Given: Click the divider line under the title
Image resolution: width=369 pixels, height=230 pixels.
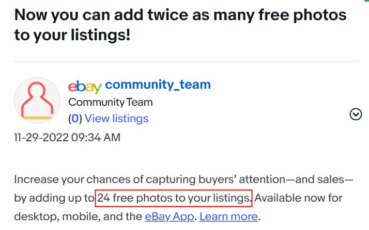Looking at the screenshot, I should point(187,61).
